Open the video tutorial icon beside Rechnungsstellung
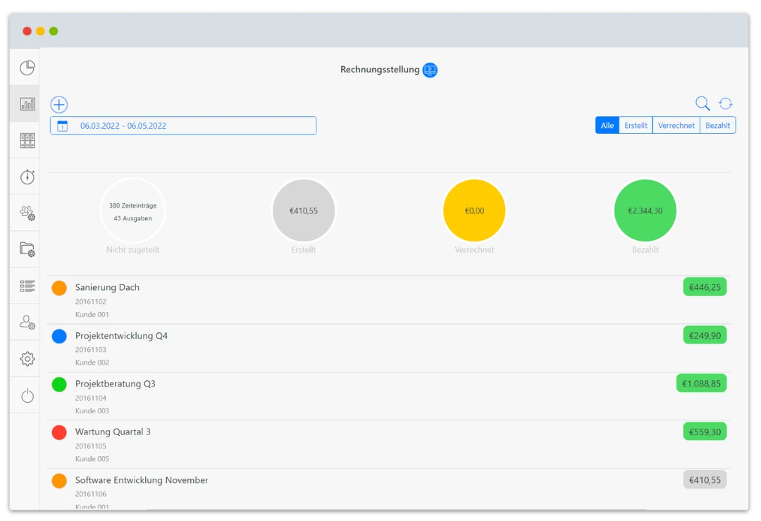Image resolution: width=761 pixels, height=521 pixels. pos(430,70)
